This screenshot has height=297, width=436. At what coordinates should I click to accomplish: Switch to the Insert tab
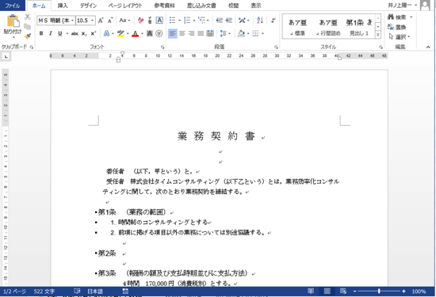63,6
